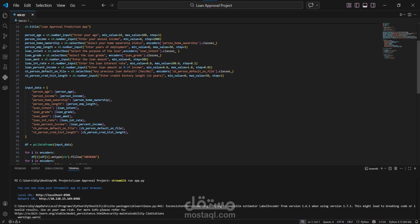Close the terminal panel

415,168
